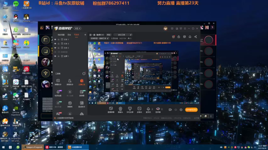268x150 pixels.
Task: Open the orange 主播任务 streamer tasks tool
Action: coord(82,82)
